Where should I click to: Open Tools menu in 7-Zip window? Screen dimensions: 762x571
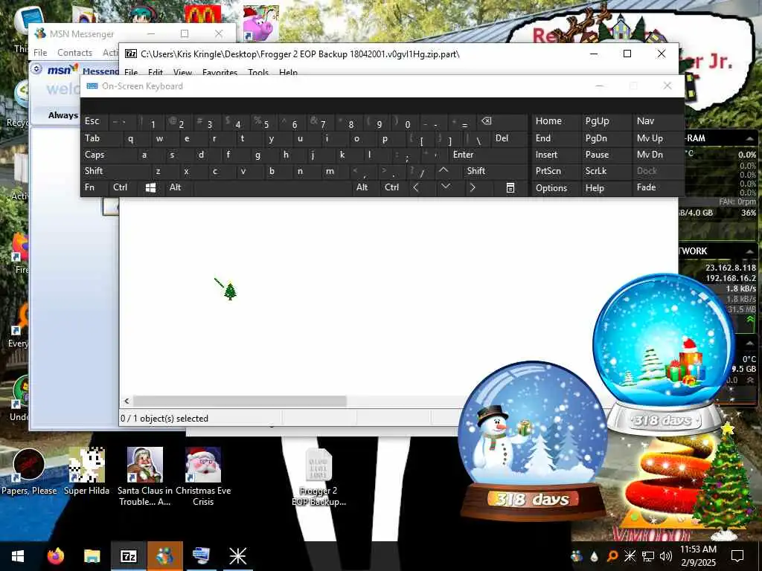coord(258,72)
